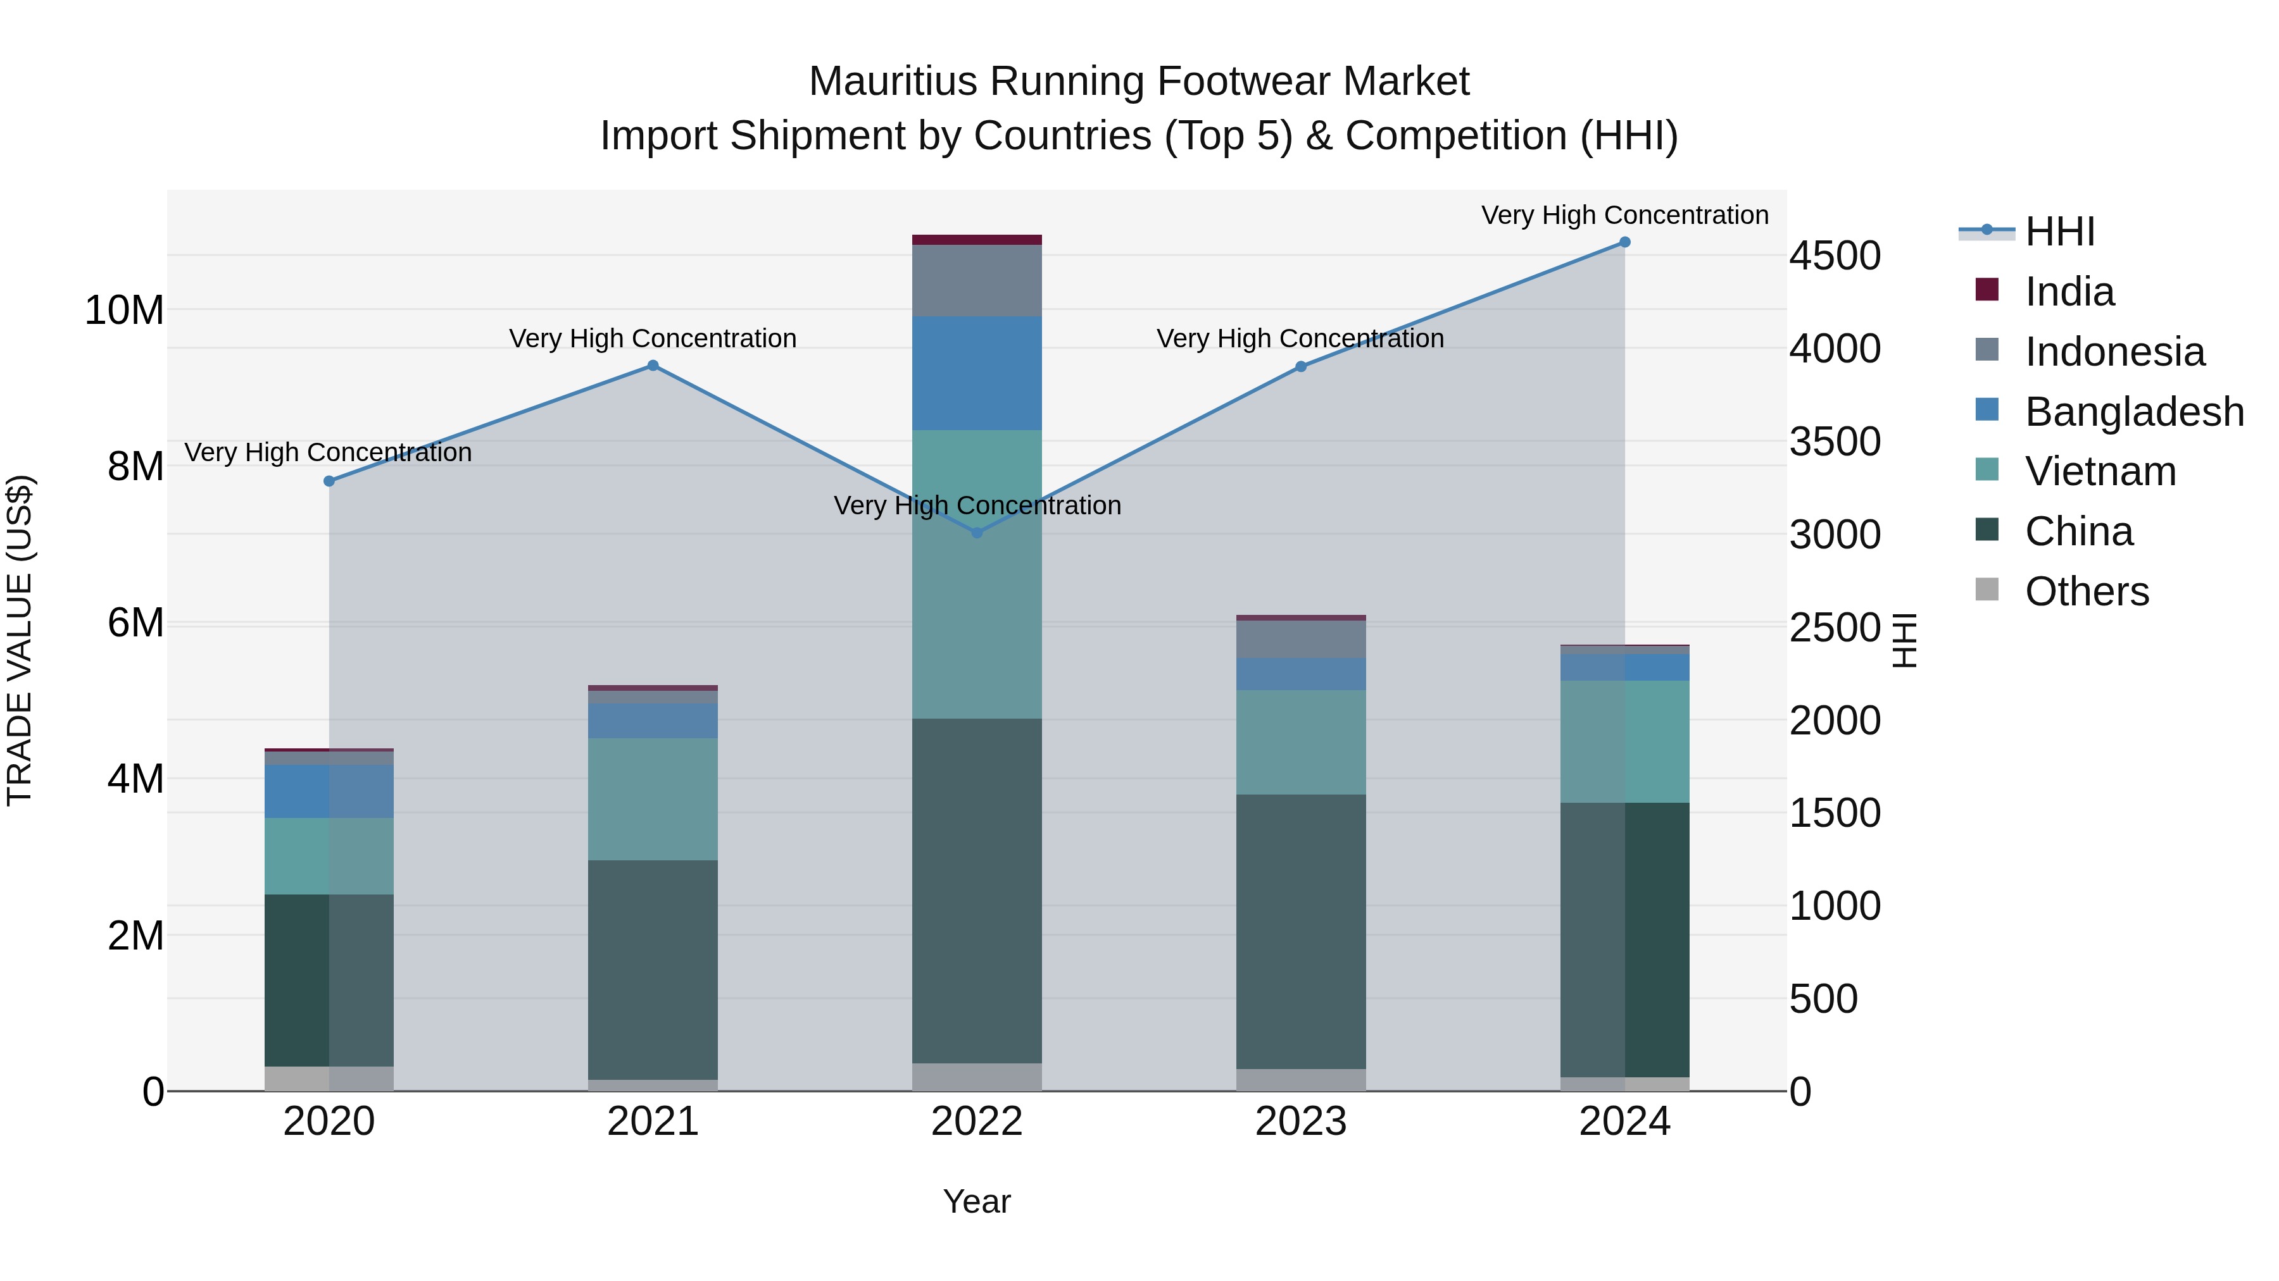Screen dimensions: 2279x1281
Task: Toggle the Indonesia legend entry
Action: [x=2090, y=351]
